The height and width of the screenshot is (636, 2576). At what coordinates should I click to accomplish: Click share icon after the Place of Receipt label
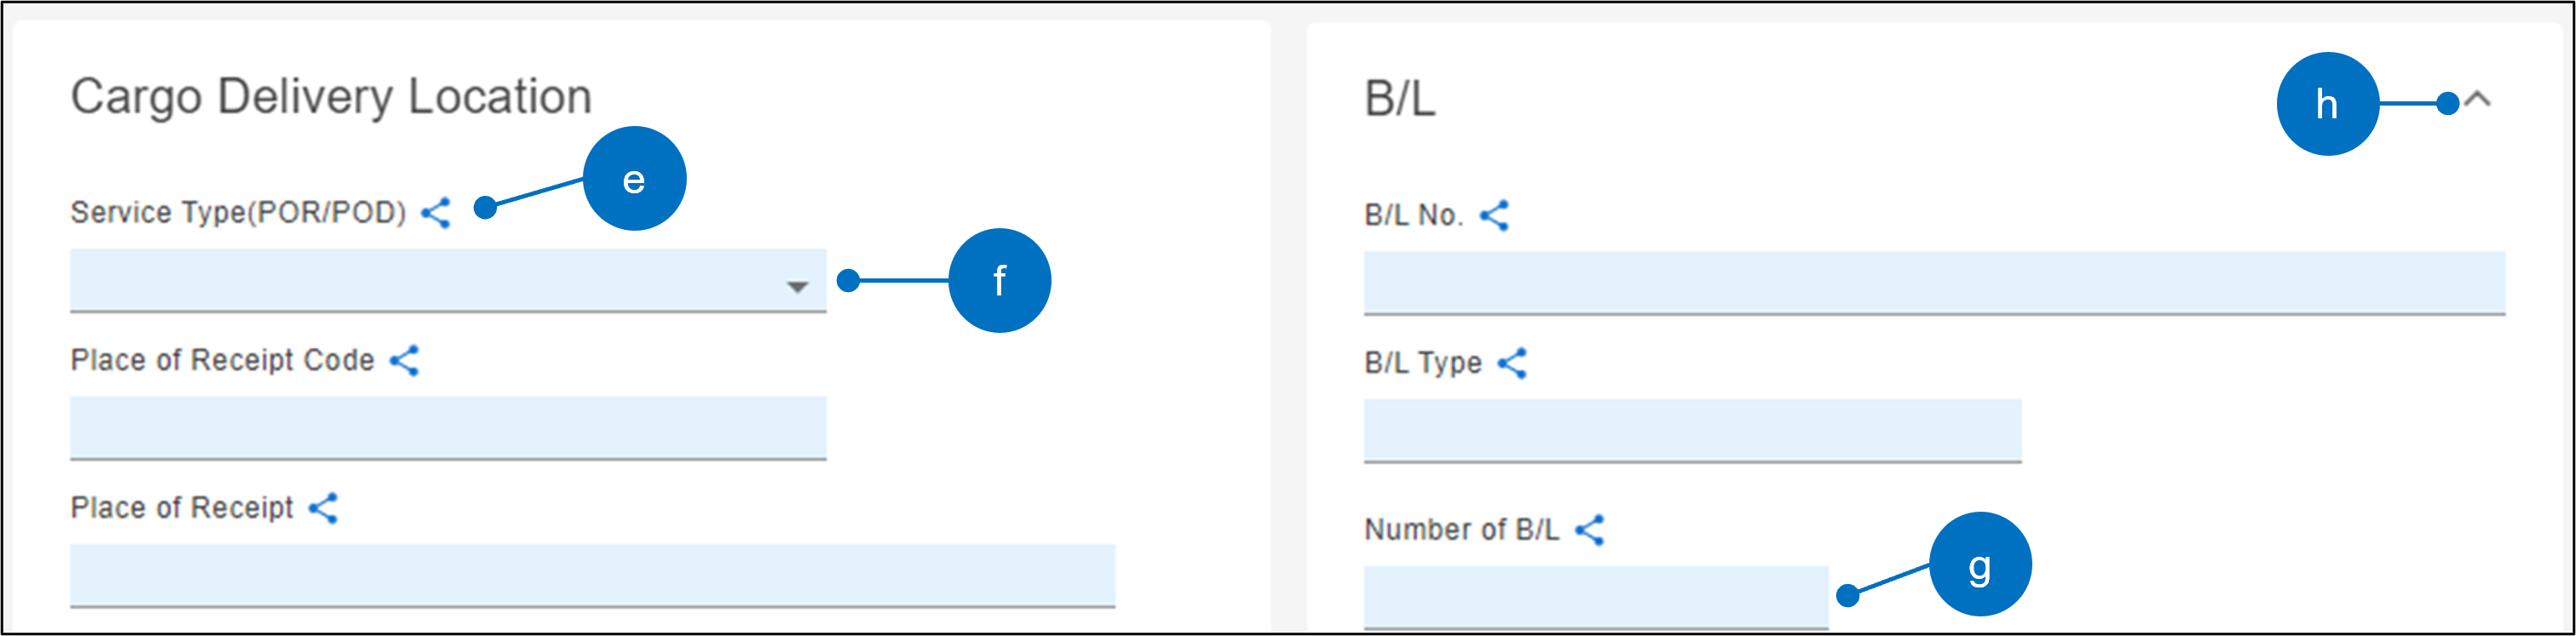(x=323, y=508)
